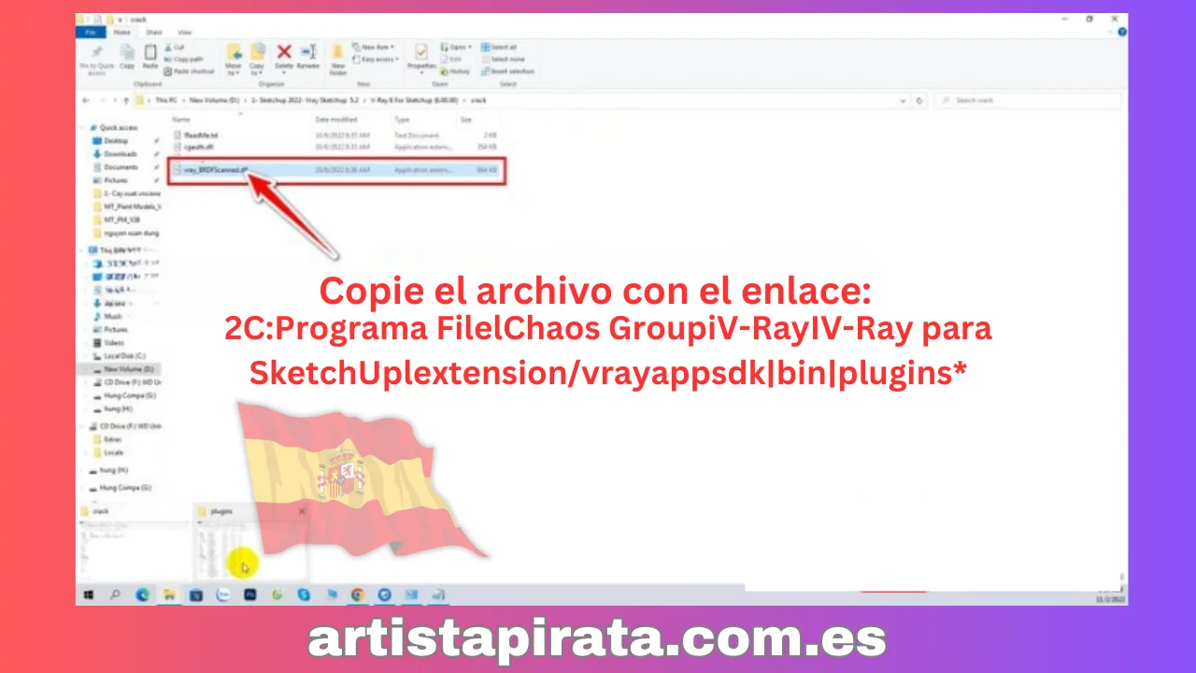Switch to the Share ribbon tab
Viewport: 1196px width, 673px height.
154,32
